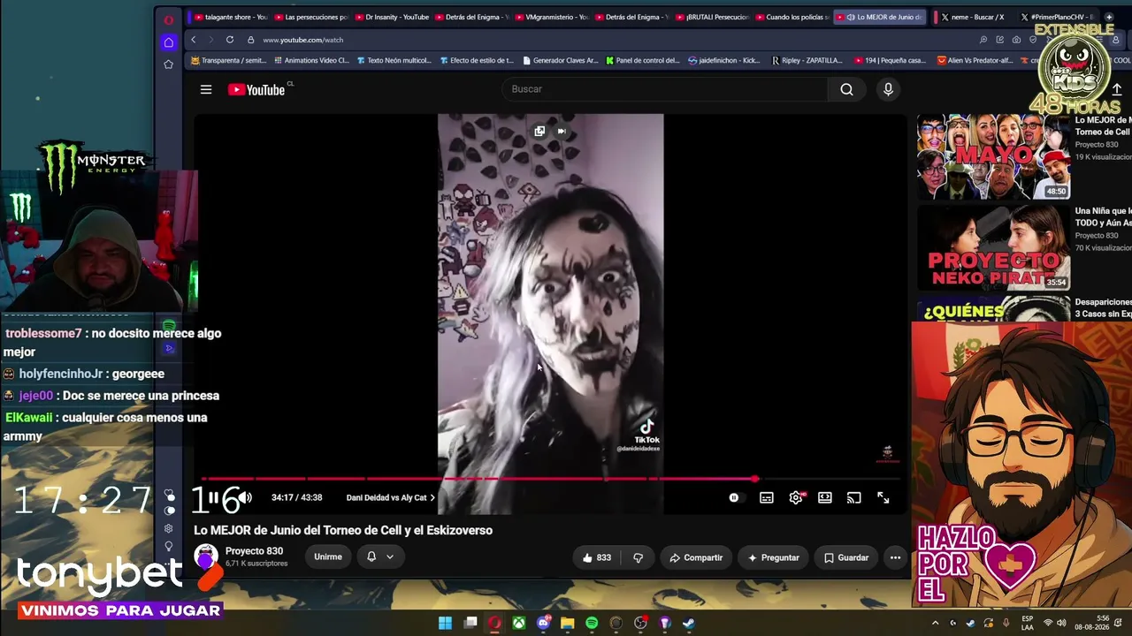The width and height of the screenshot is (1132, 636).
Task: Open the Proyecto 830 channel link
Action: point(255,551)
